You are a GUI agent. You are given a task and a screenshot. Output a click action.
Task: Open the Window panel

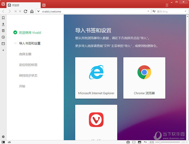click(x=3, y=44)
